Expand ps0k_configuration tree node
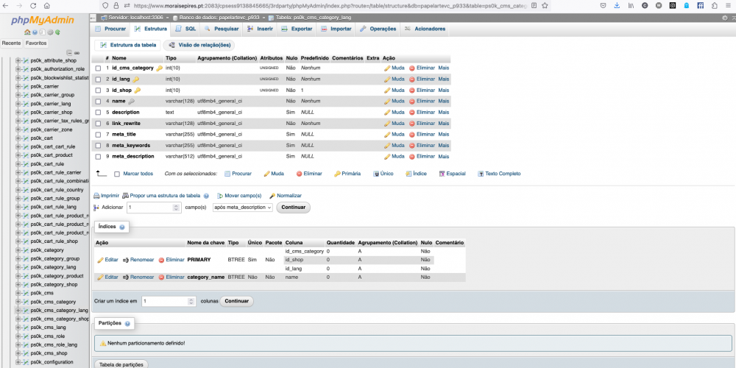Image resolution: width=736 pixels, height=368 pixels. click(19, 362)
